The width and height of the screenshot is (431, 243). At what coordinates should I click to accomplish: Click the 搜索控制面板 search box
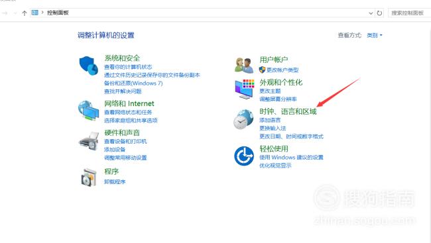coord(409,13)
